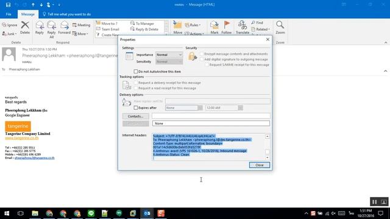The image size is (390, 219).
Task: Click the Categories field showing None
Action: coord(211,123)
